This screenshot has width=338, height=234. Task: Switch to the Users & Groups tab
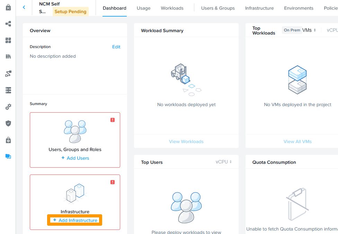coord(218,8)
